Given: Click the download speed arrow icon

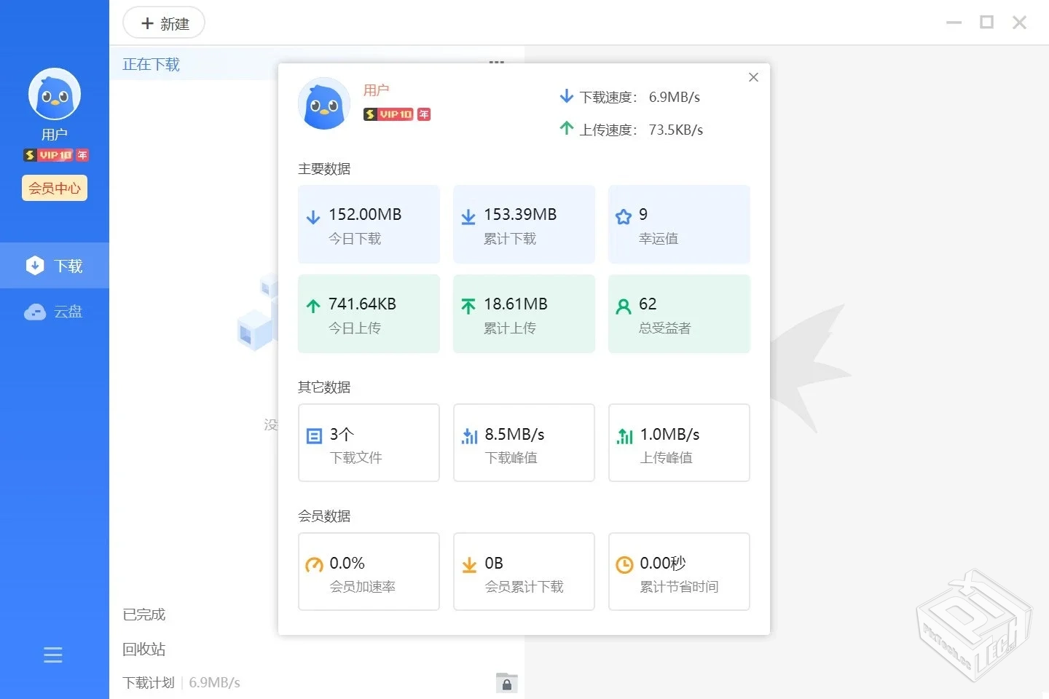Looking at the screenshot, I should tap(567, 95).
